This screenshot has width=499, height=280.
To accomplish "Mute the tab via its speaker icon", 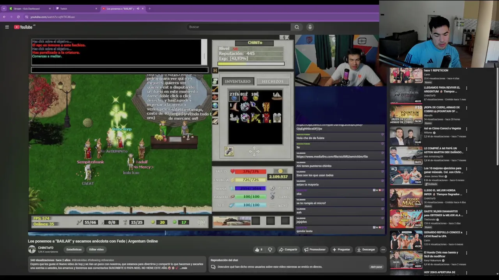I will pyautogui.click(x=138, y=9).
